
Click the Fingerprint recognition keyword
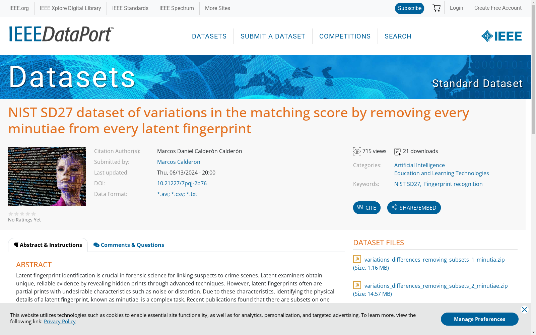click(453, 184)
